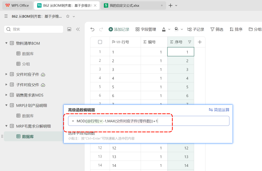Expand the 父件对应子件 tree node
The image size is (262, 171).
[x=6, y=74]
